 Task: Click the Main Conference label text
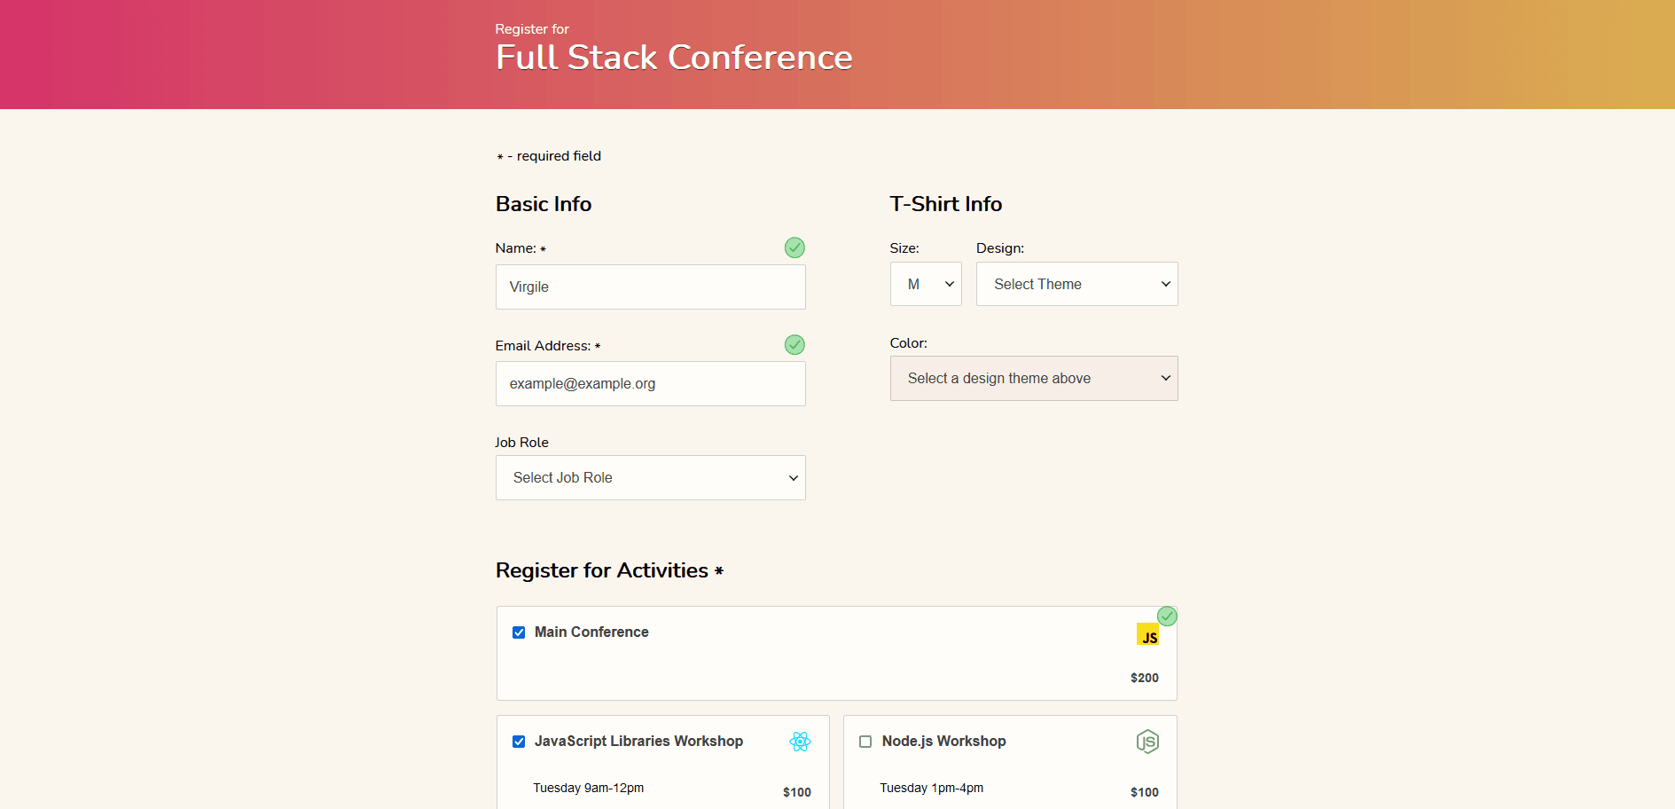click(x=591, y=632)
